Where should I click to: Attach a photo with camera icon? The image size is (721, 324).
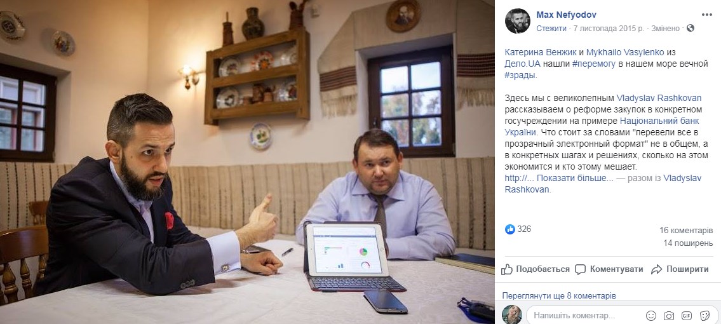[x=668, y=316]
